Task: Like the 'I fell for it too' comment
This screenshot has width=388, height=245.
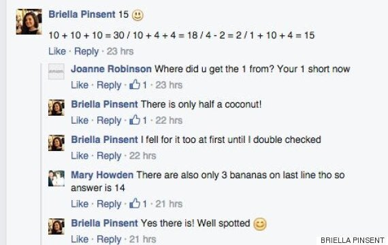Action: [80, 156]
